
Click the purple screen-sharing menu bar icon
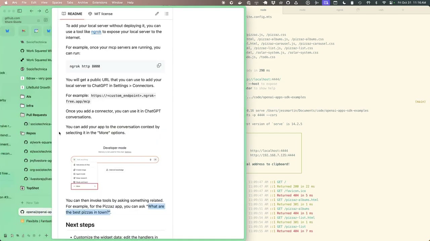[326, 3]
